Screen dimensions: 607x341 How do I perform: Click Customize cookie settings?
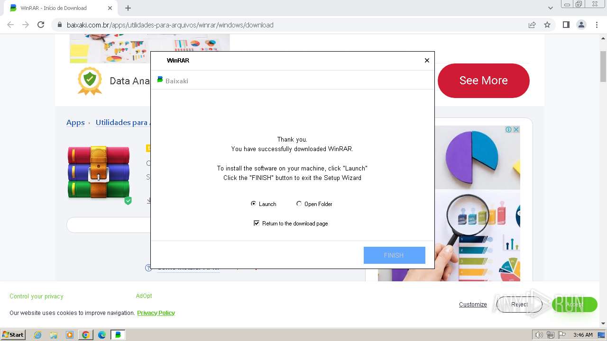point(473,304)
